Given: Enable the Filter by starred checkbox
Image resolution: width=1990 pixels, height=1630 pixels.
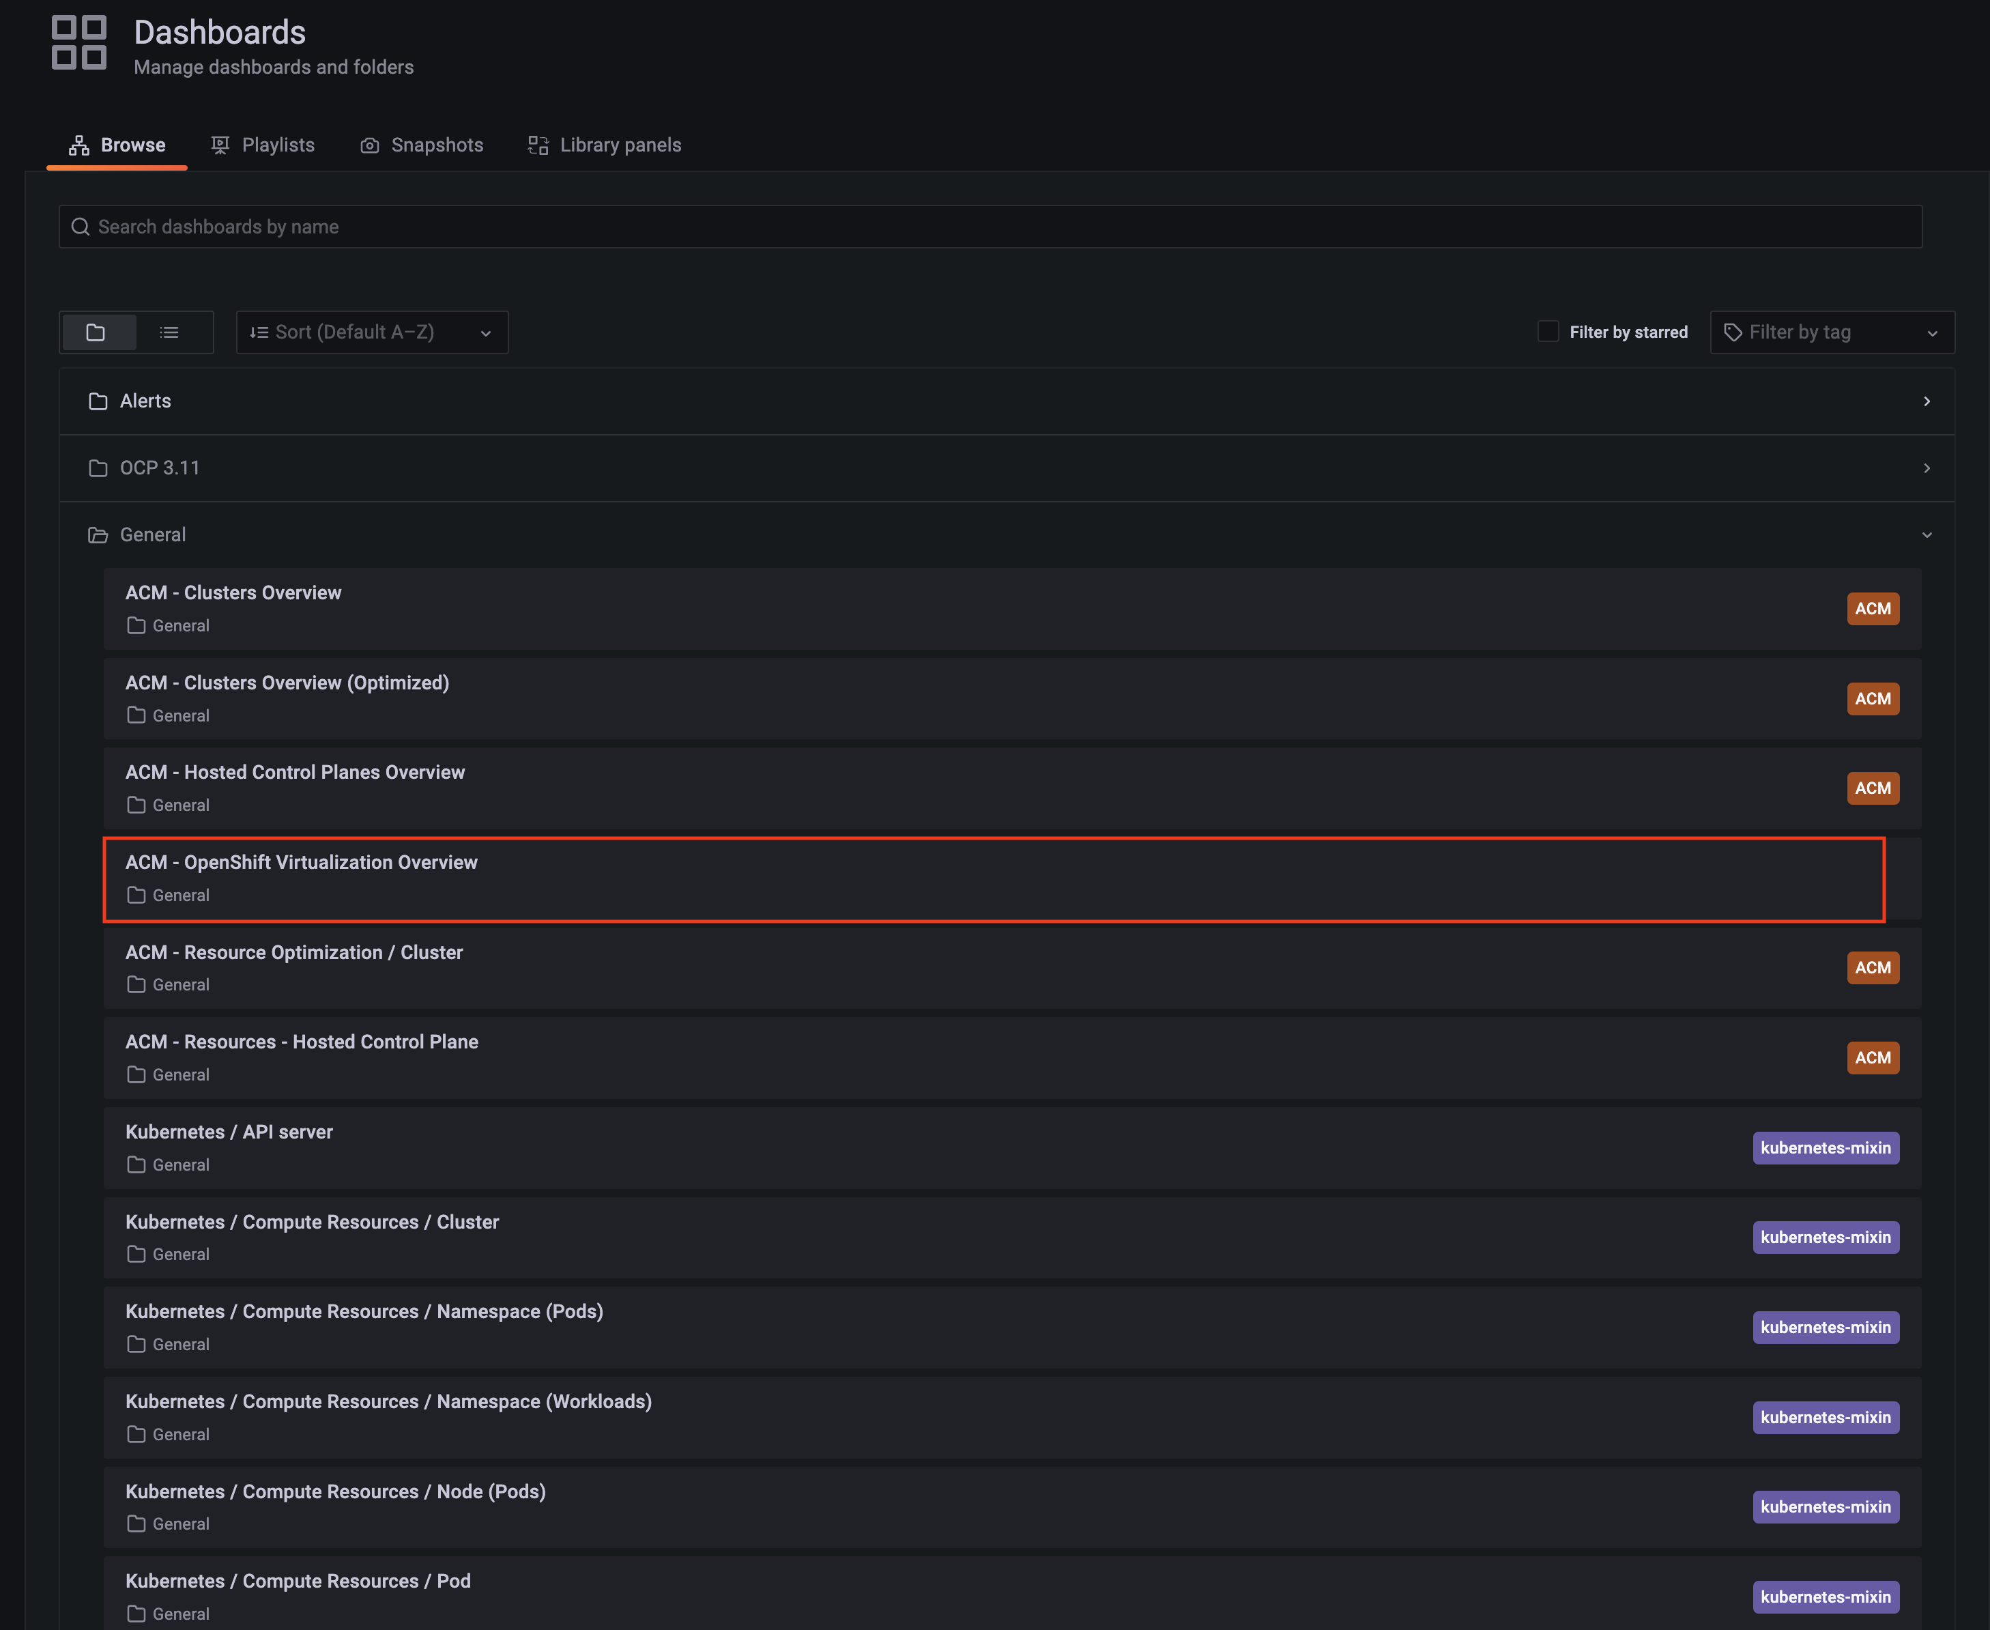Looking at the screenshot, I should [1548, 332].
